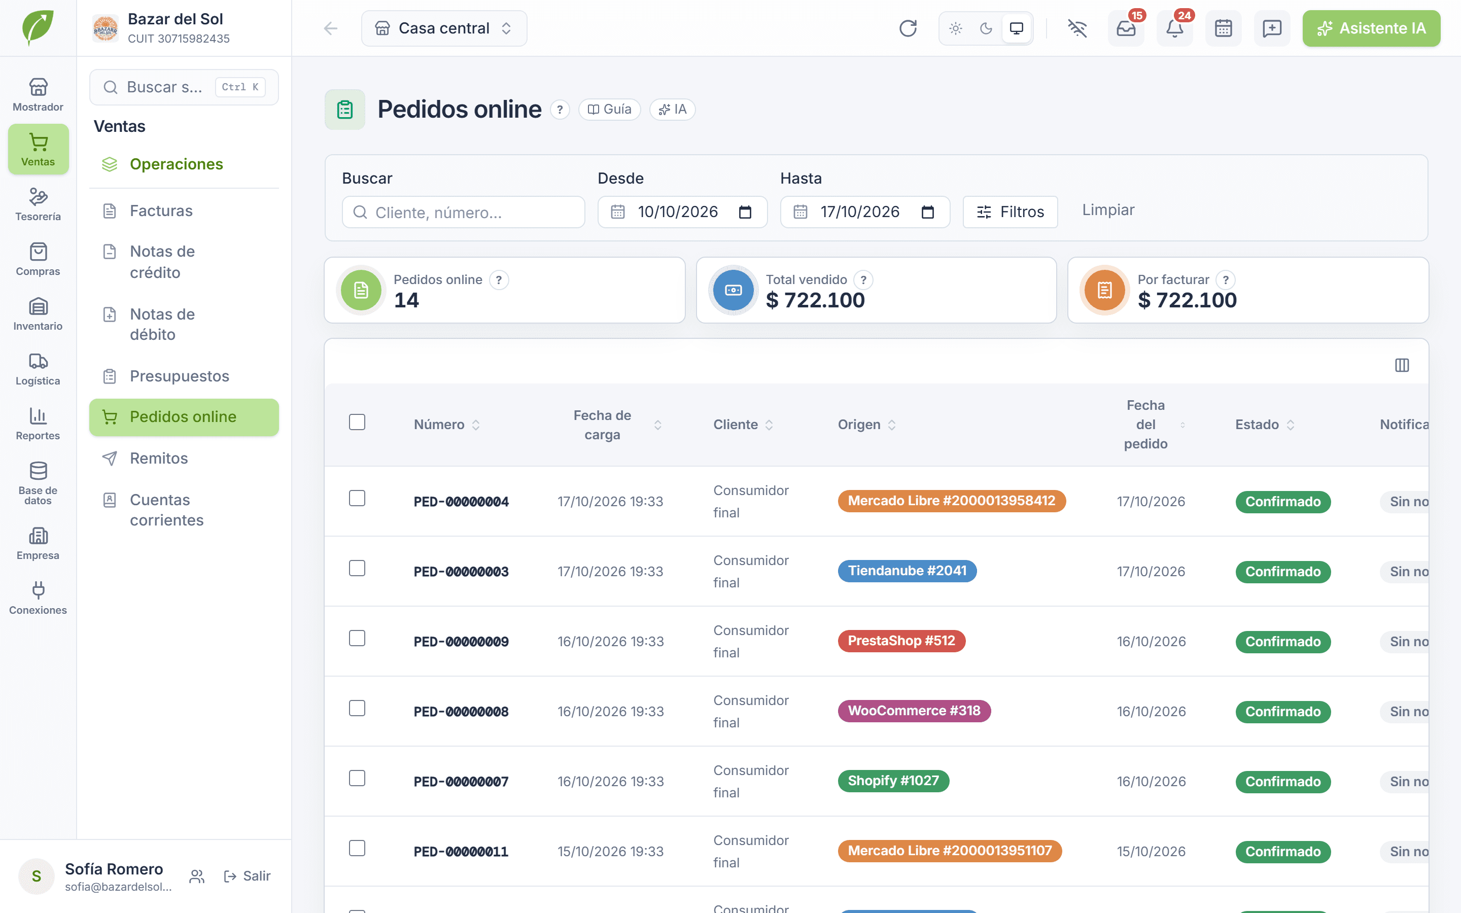1461x913 pixels.
Task: Open Cuentas corrientes menu item
Action: (184, 510)
